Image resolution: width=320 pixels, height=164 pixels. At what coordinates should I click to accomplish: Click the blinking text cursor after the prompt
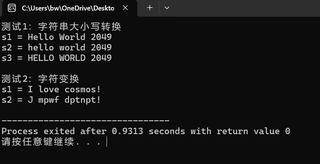pyautogui.click(x=107, y=142)
